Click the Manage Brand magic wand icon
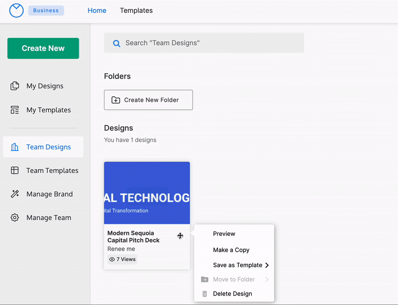The height and width of the screenshot is (305, 398). (x=15, y=194)
